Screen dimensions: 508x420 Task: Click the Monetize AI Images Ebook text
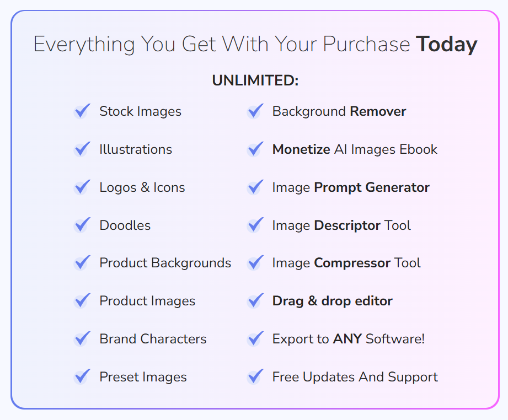[355, 149]
